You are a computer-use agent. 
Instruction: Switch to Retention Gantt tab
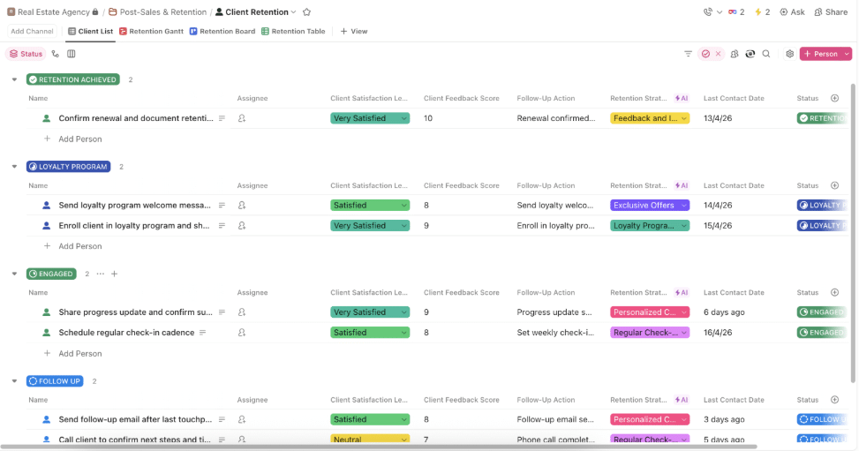(x=151, y=31)
